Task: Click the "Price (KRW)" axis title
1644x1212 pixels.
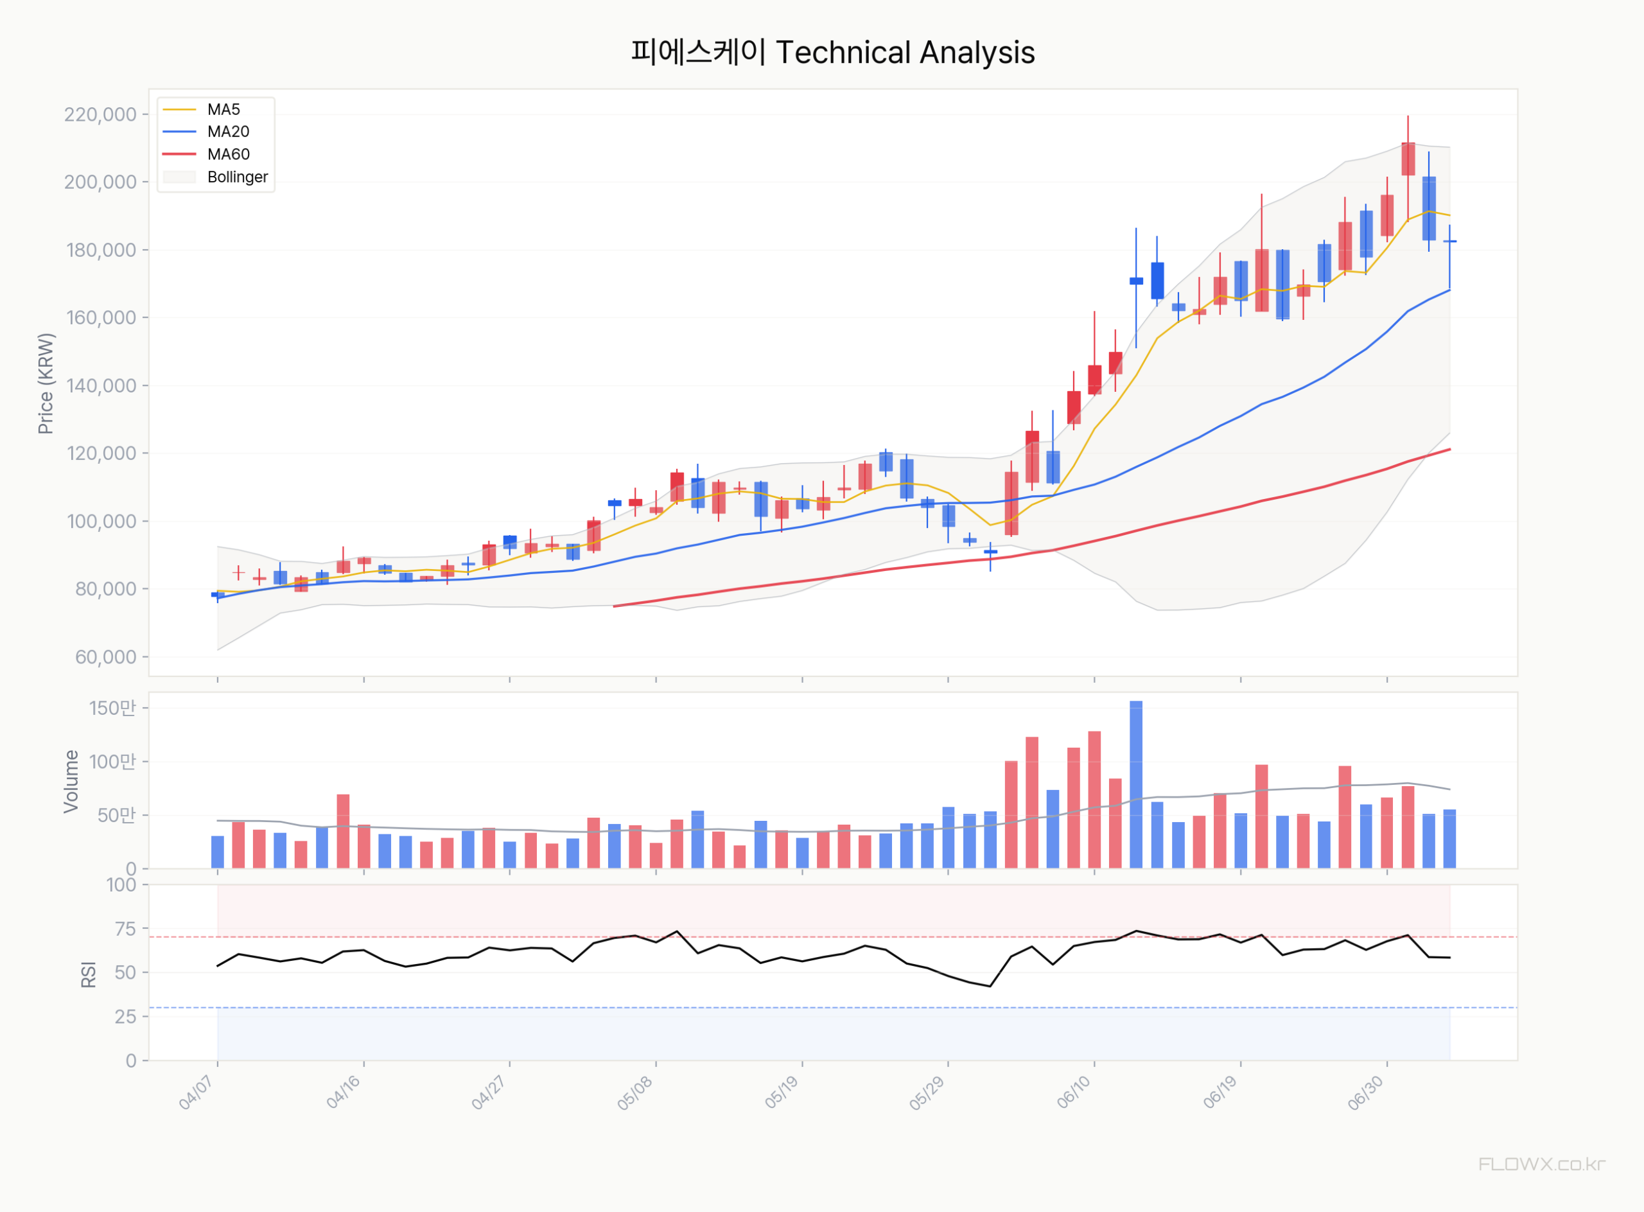Action: coord(46,383)
